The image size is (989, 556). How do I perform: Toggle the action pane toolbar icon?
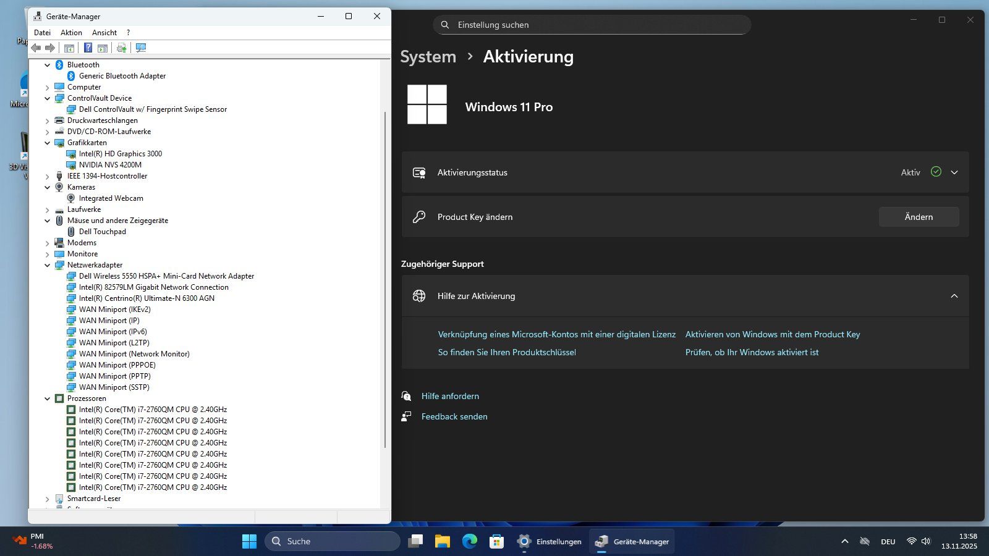(103, 48)
